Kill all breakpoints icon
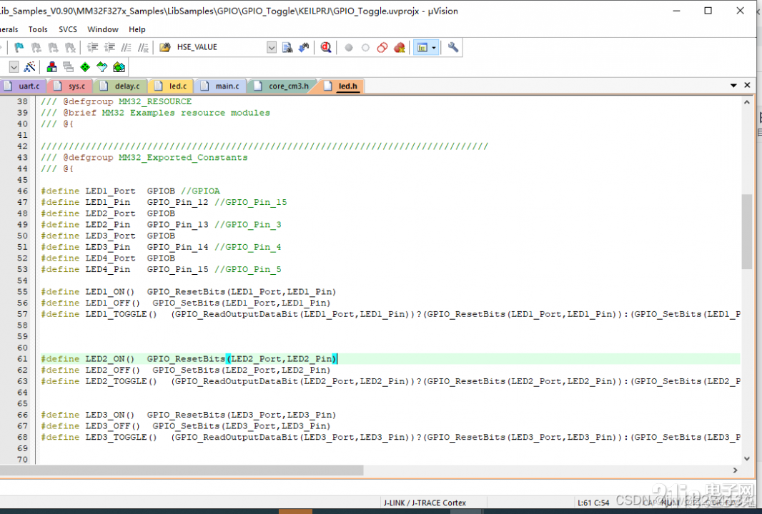762x514 pixels. tap(400, 48)
